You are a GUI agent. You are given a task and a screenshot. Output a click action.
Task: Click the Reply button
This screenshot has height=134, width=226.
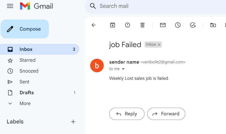pos(127,114)
